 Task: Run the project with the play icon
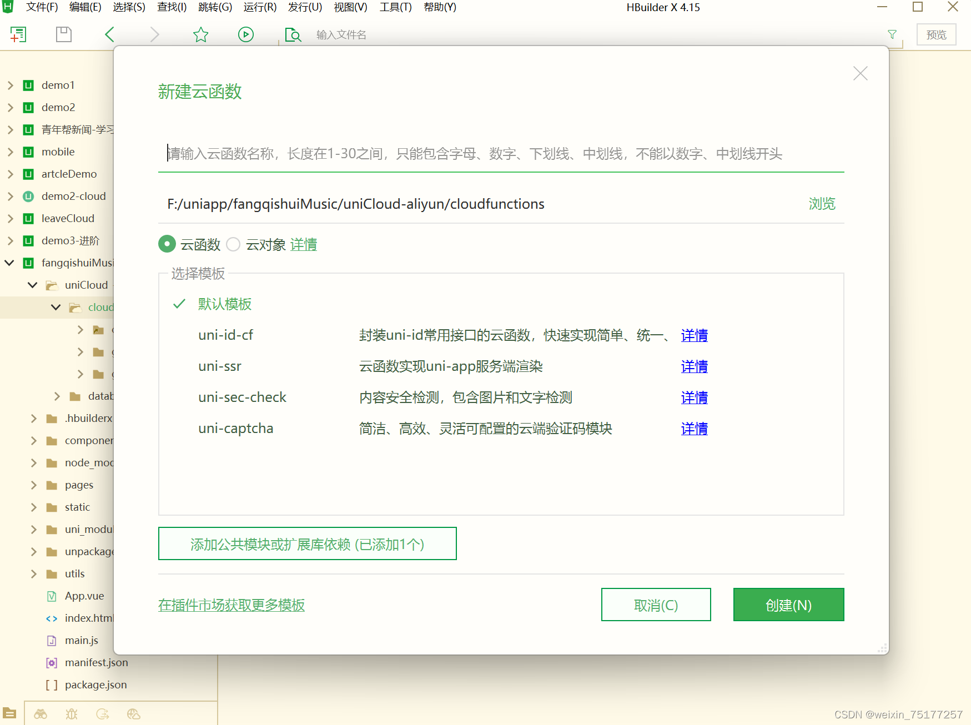pos(246,34)
